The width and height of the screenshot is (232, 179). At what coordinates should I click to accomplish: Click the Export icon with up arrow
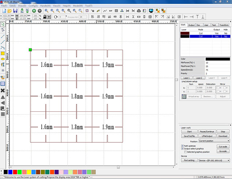pyautogui.click(x=27, y=11)
